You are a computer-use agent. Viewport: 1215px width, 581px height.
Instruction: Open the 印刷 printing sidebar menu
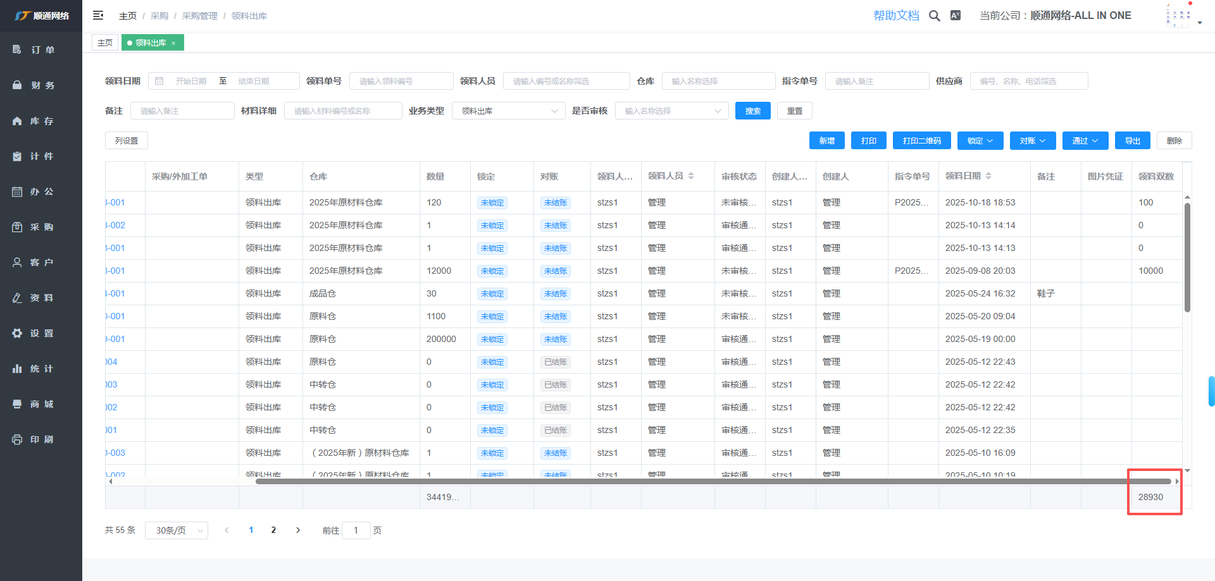pyautogui.click(x=42, y=439)
